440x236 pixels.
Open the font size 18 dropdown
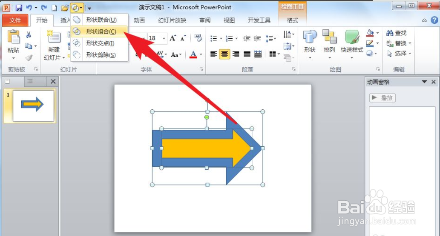coord(164,38)
